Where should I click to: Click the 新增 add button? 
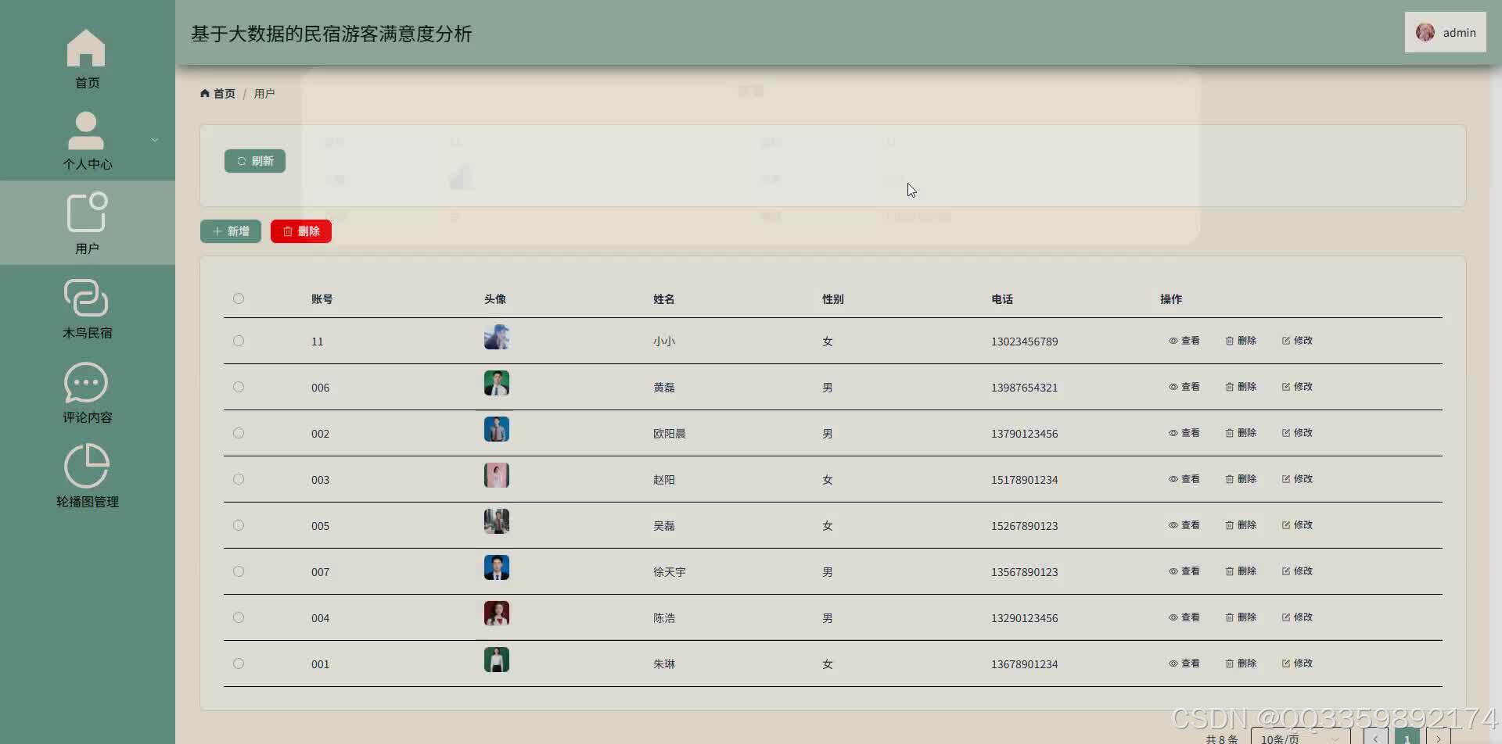pyautogui.click(x=231, y=231)
